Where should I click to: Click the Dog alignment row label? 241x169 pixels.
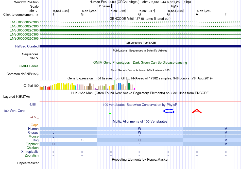36,140
